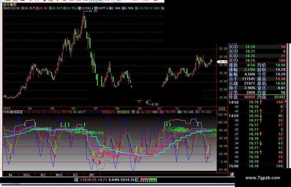Image resolution: width=291 pixels, height=187 pixels.
Task: Click the 总额 value 21077
Action: click(249, 83)
